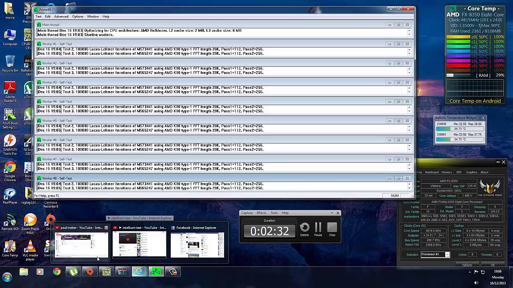This screenshot has height=288, width=513.
Task: Stop the Camtasia recording
Action: (x=332, y=229)
